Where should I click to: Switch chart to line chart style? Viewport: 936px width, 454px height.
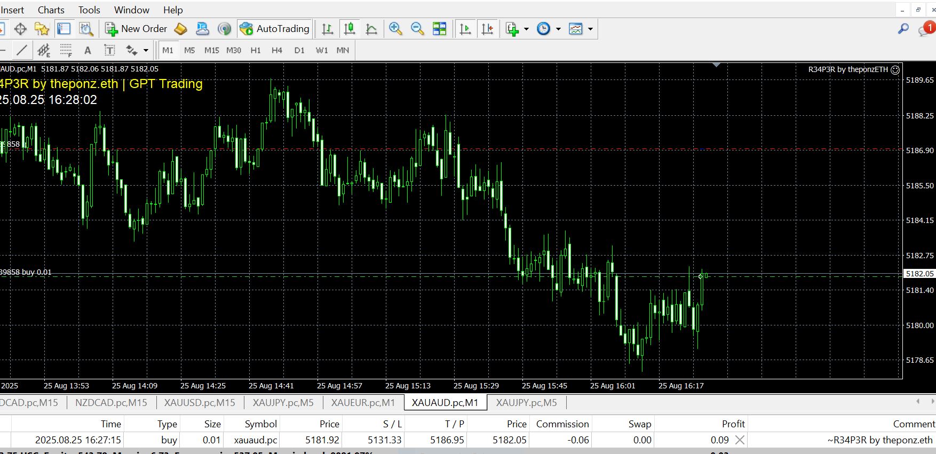tap(371, 29)
